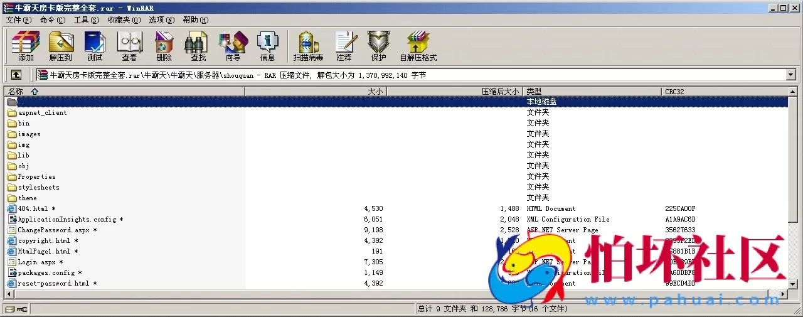Select the lib folder row

[x=396, y=155]
